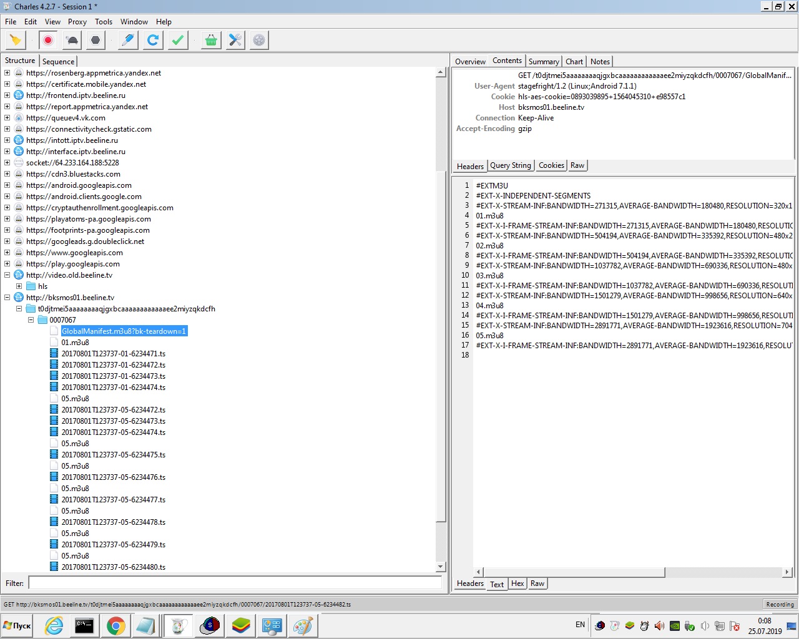Collapse the t0djtmei5aaaaaaaaqjgx folder node
The height and width of the screenshot is (639, 799).
(x=19, y=309)
